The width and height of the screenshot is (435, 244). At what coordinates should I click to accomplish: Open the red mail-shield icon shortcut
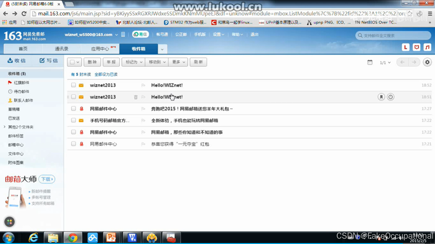(416, 47)
